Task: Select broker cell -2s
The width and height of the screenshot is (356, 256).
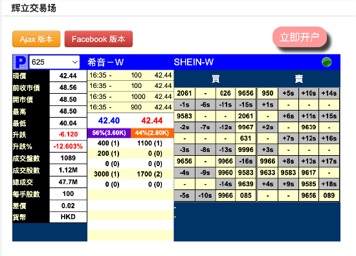Action: pyautogui.click(x=184, y=127)
